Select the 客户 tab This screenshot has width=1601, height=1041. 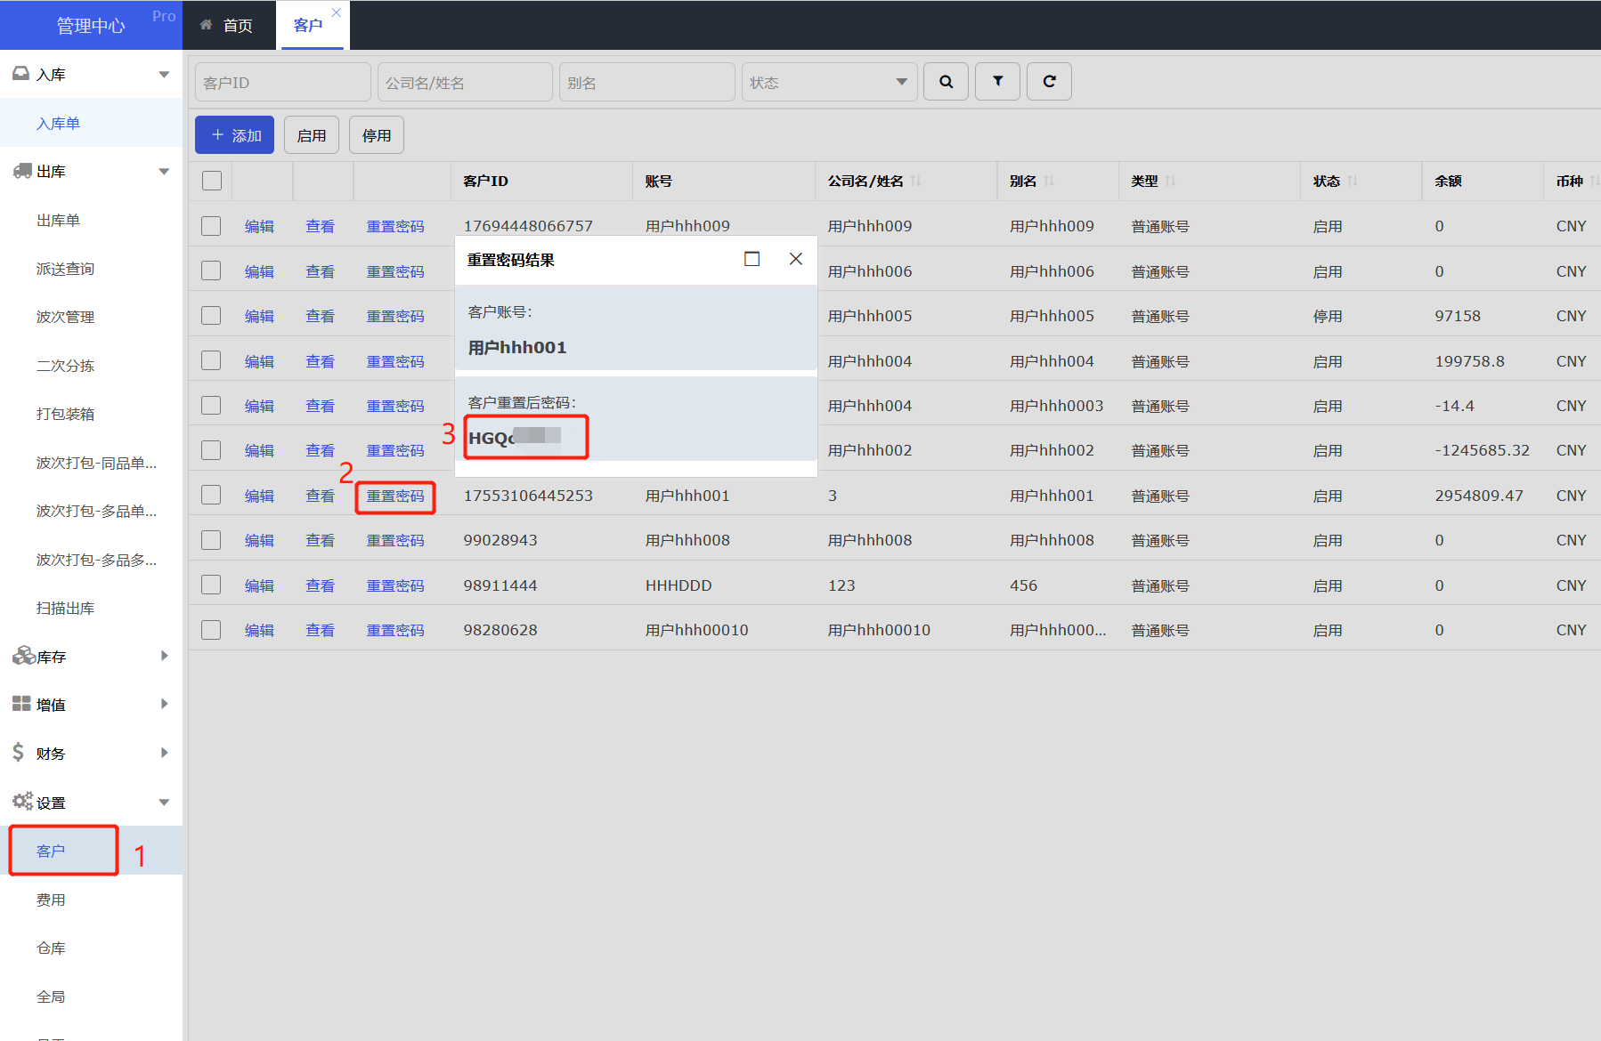coord(308,25)
